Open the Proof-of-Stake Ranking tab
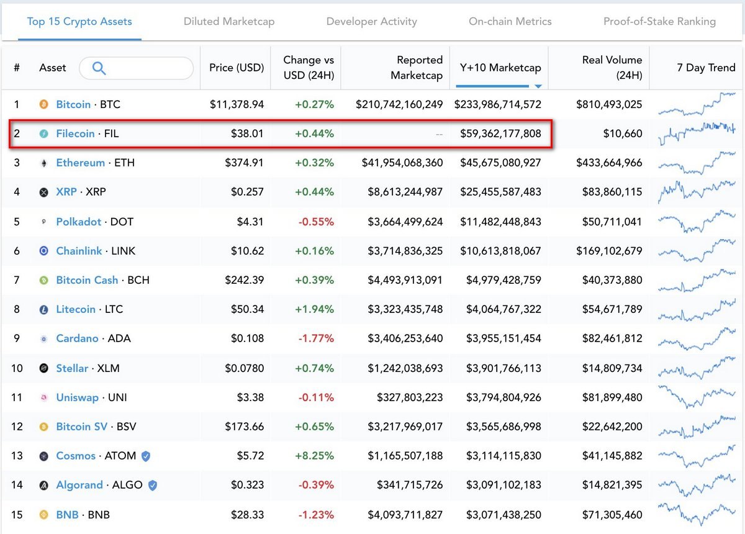 (x=659, y=22)
